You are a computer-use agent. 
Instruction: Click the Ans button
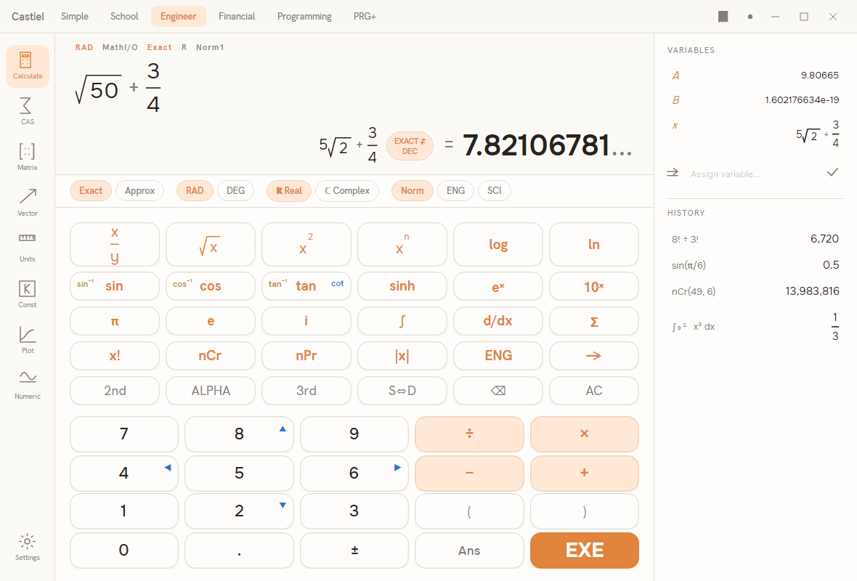pos(469,550)
